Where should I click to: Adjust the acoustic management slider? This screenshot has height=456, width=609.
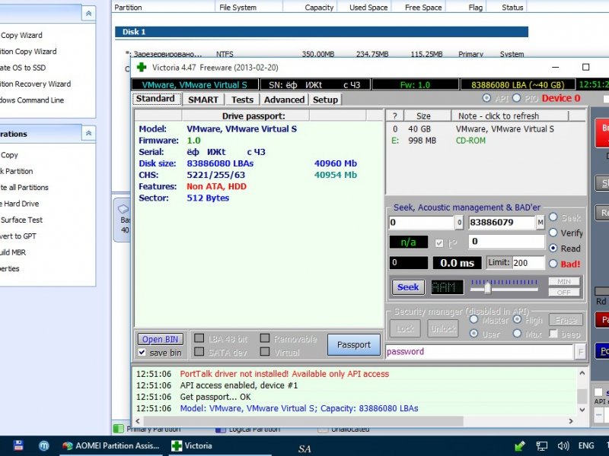tap(487, 289)
